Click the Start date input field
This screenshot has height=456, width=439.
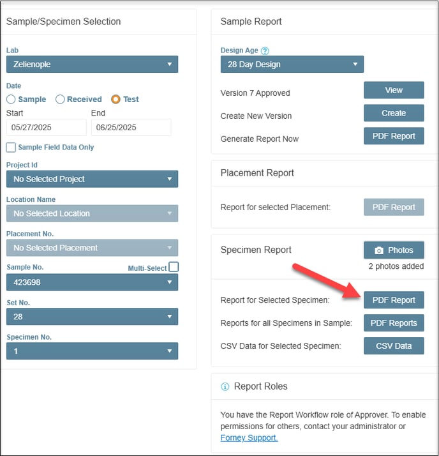click(x=47, y=127)
